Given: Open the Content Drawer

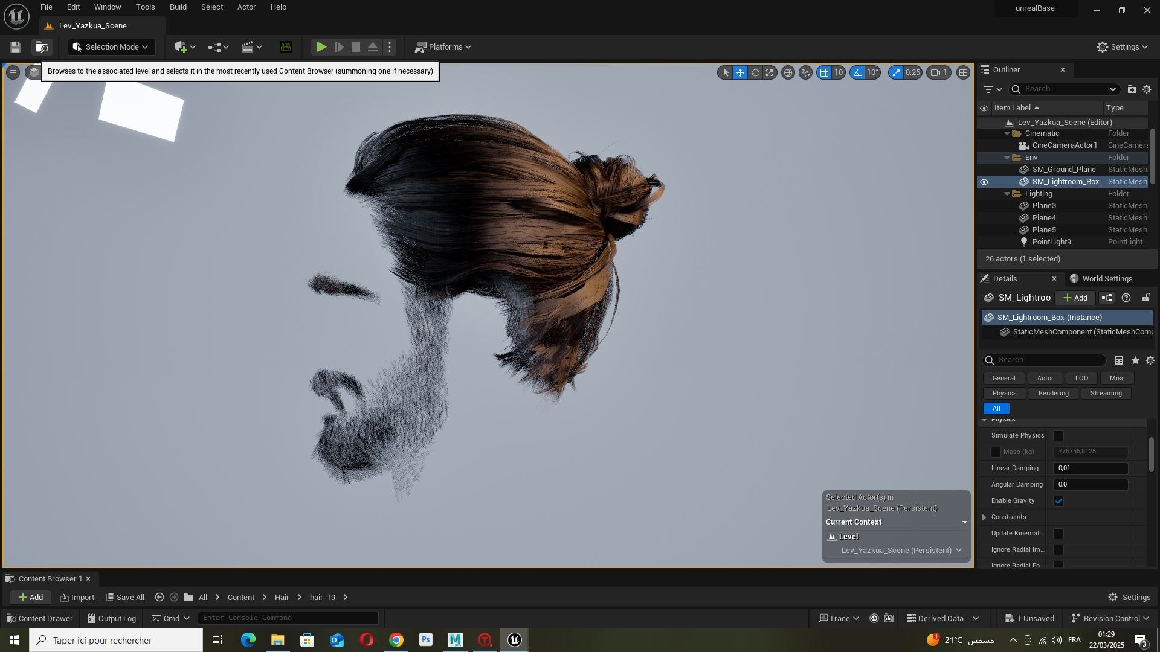Looking at the screenshot, I should pos(40,618).
